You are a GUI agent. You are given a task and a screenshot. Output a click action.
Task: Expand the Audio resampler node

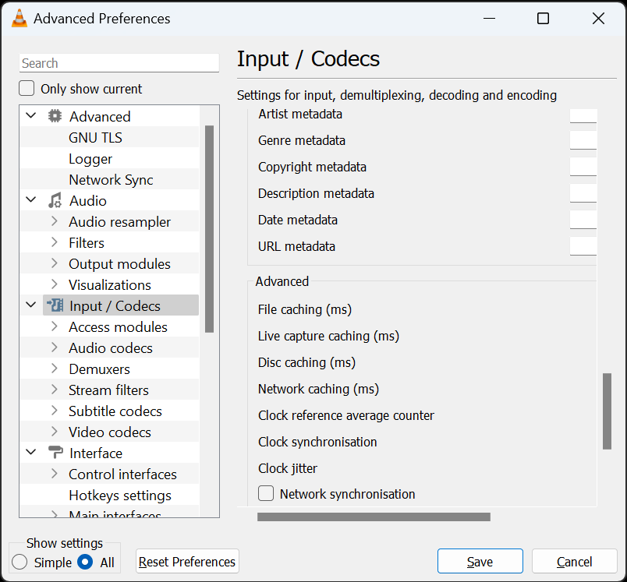(x=55, y=221)
